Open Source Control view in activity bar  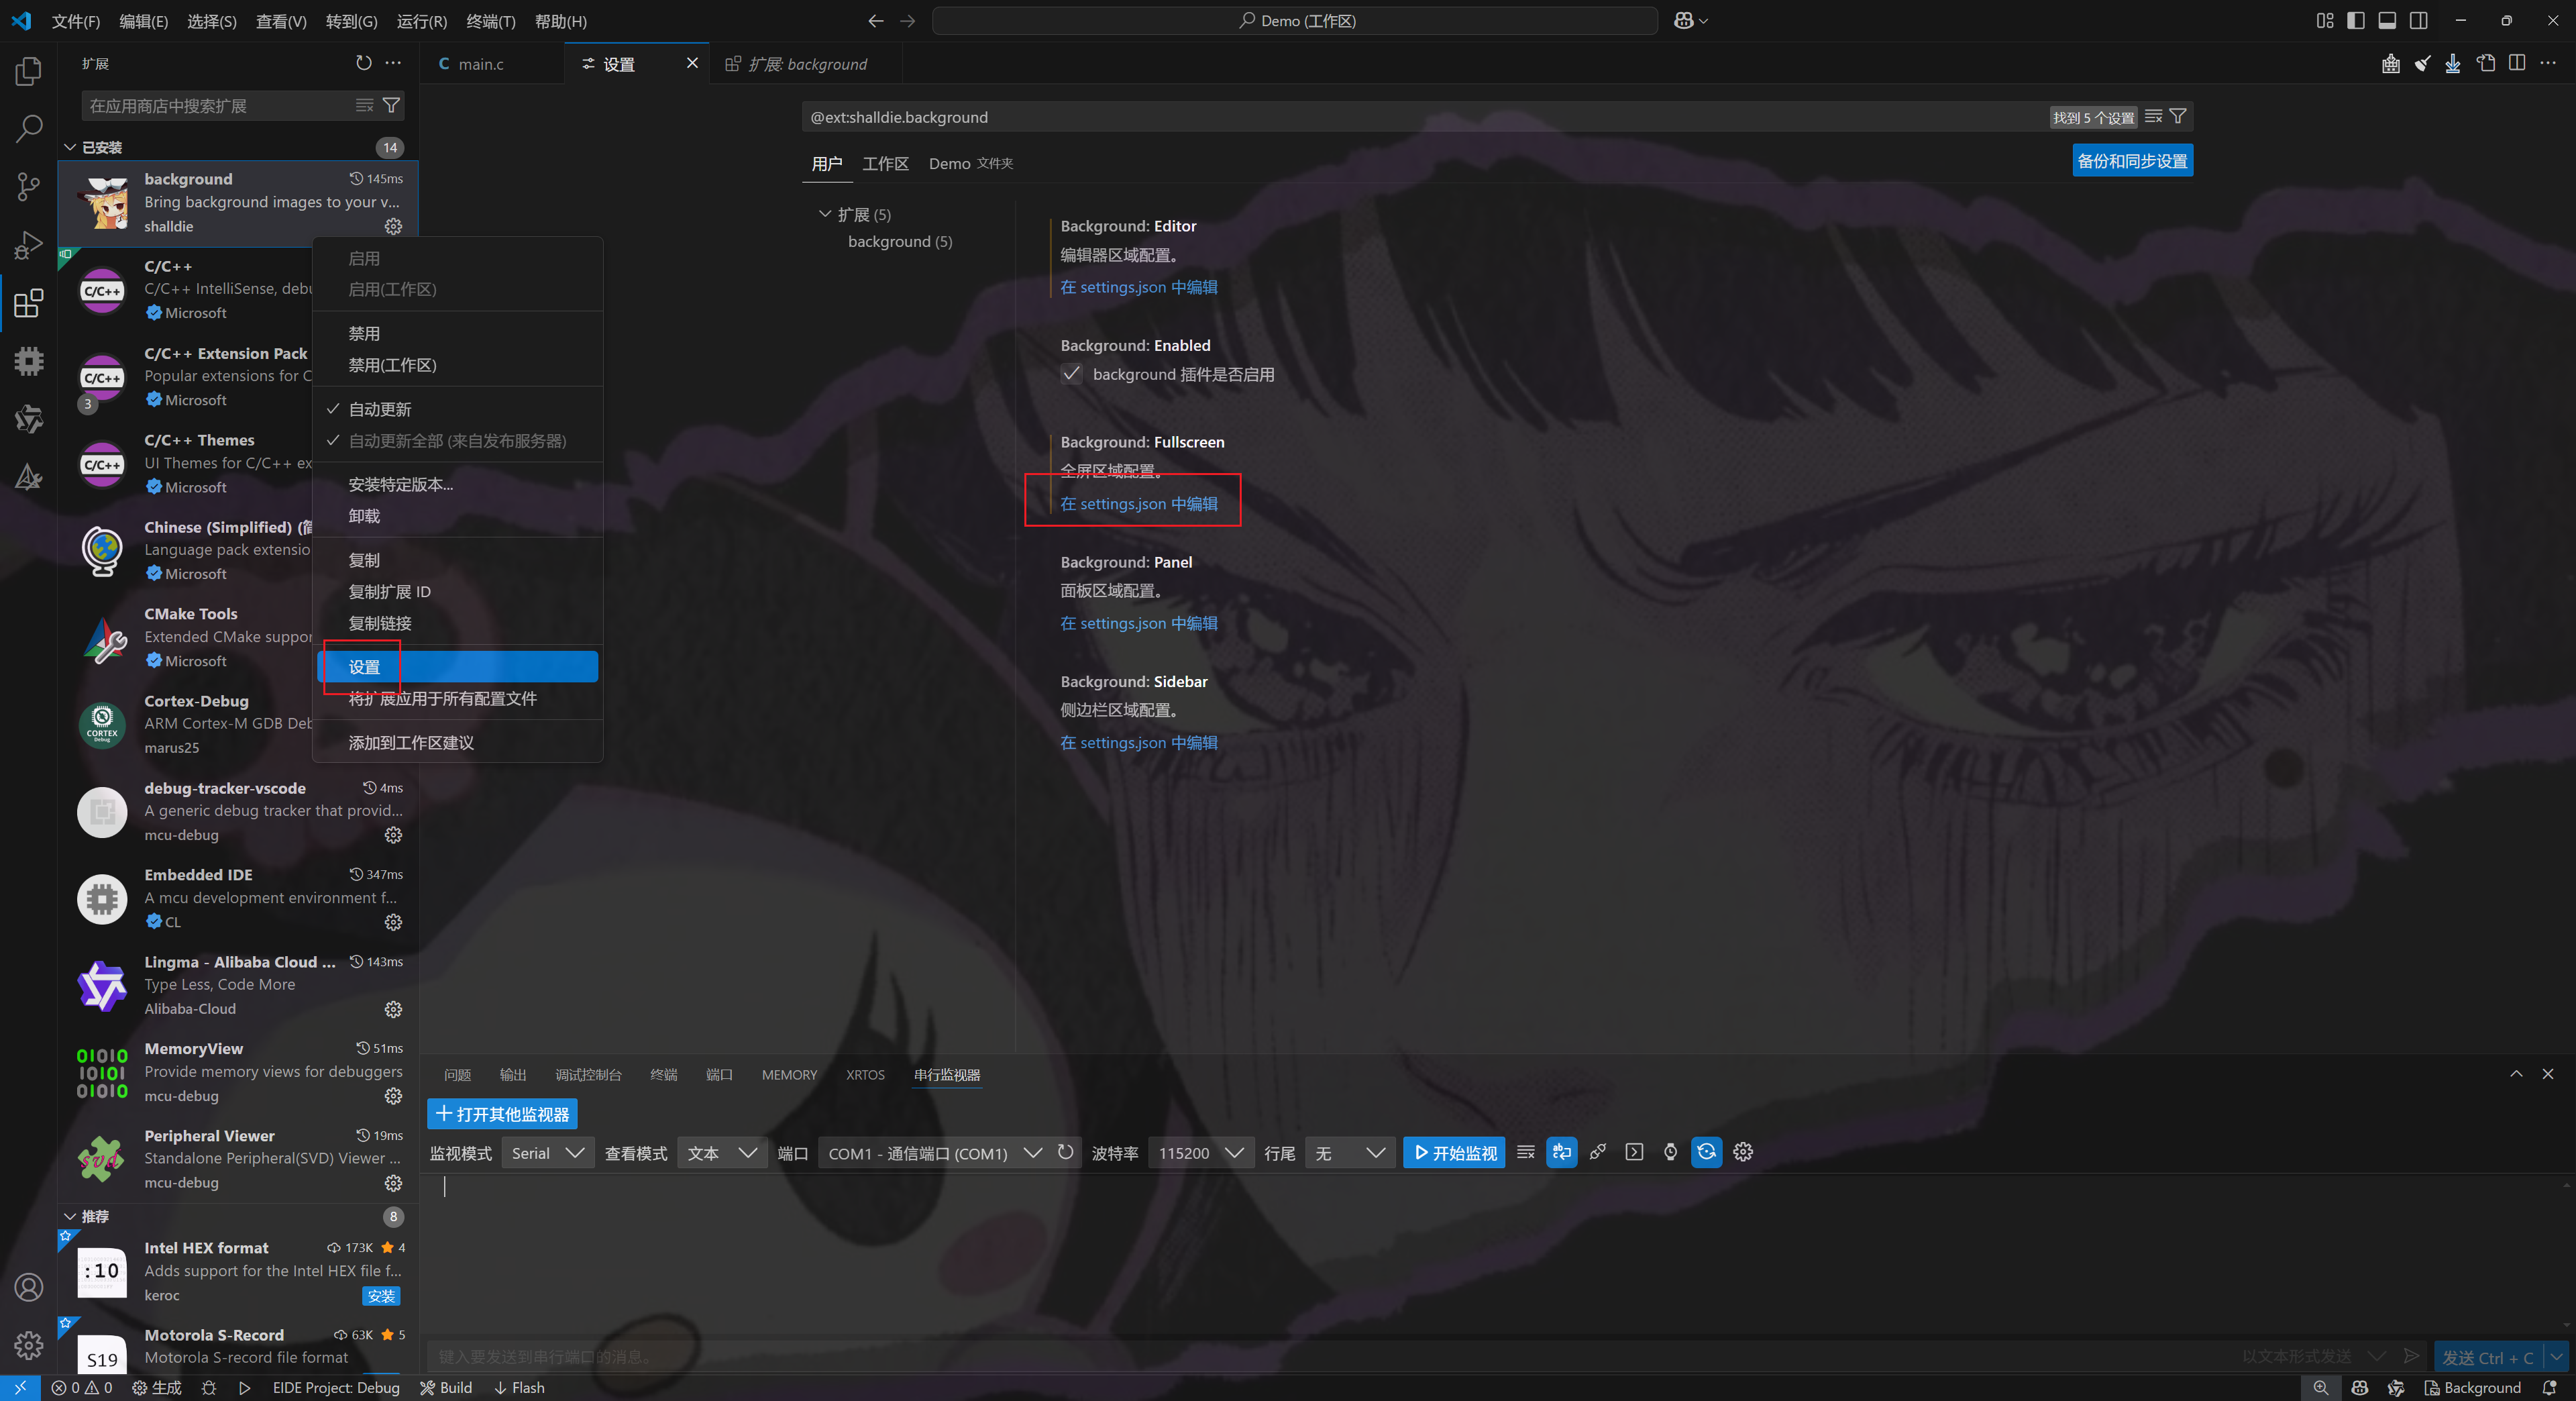[29, 186]
